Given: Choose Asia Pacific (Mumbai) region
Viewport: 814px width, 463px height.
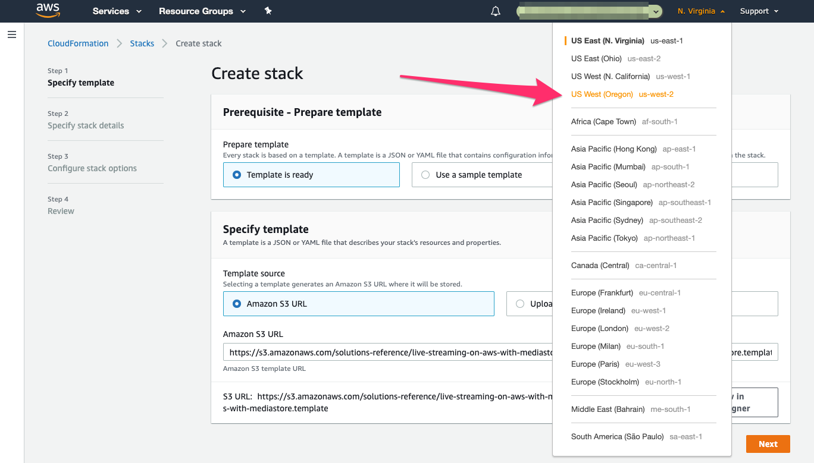Looking at the screenshot, I should [x=630, y=167].
